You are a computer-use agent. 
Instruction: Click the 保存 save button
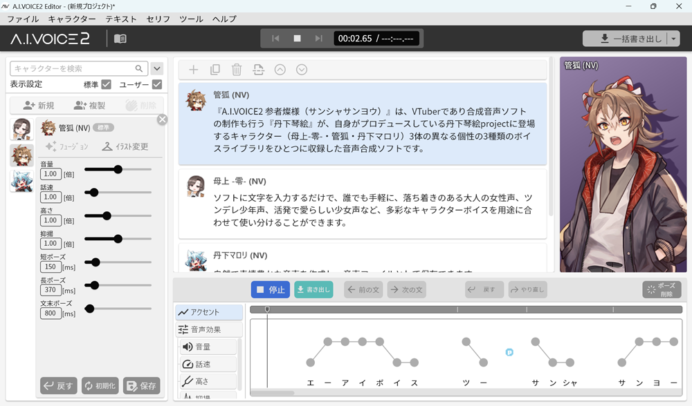tap(142, 386)
